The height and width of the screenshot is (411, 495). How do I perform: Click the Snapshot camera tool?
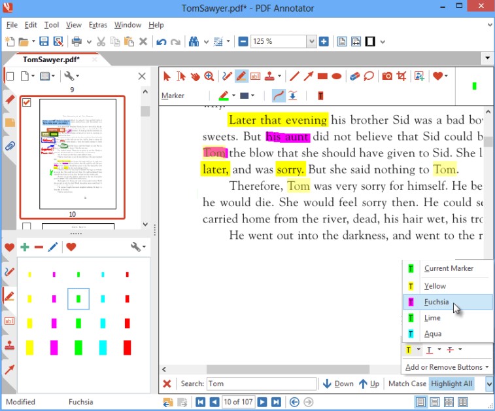coord(387,77)
